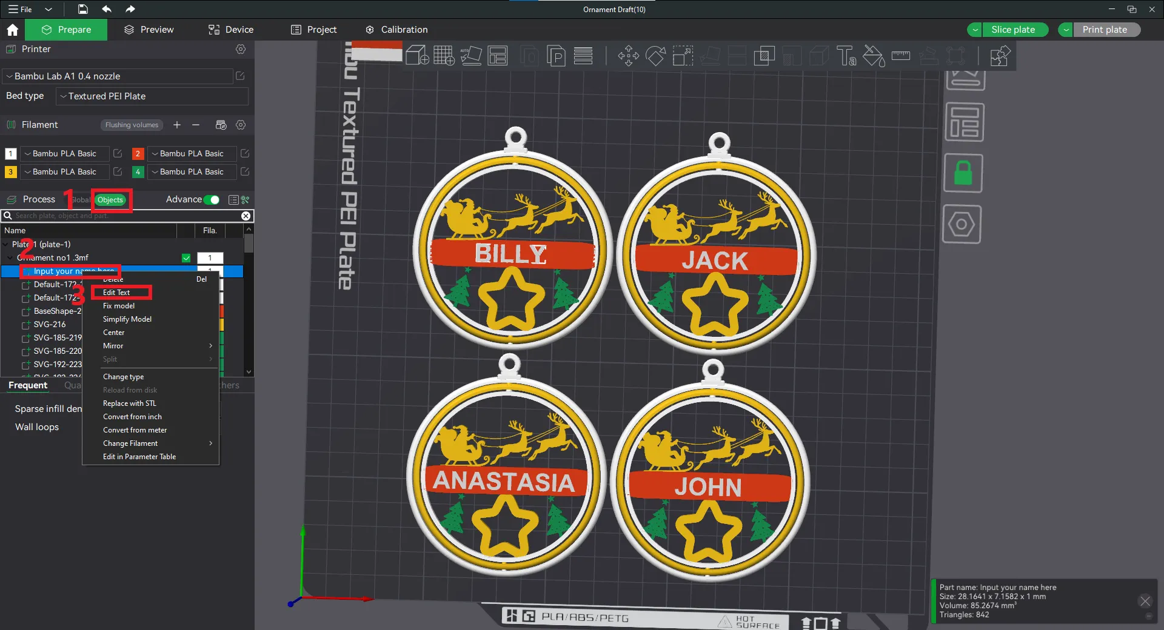Open printer settings gear icon

[241, 49]
